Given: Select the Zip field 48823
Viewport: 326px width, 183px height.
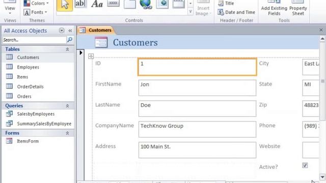Looking at the screenshot, I should [311, 109].
